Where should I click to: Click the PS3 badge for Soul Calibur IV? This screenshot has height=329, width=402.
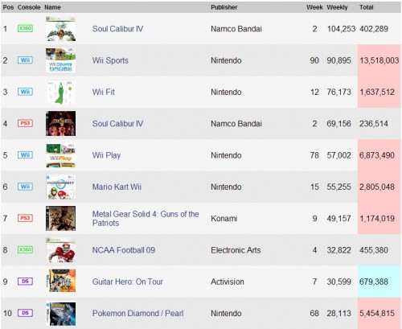click(25, 123)
